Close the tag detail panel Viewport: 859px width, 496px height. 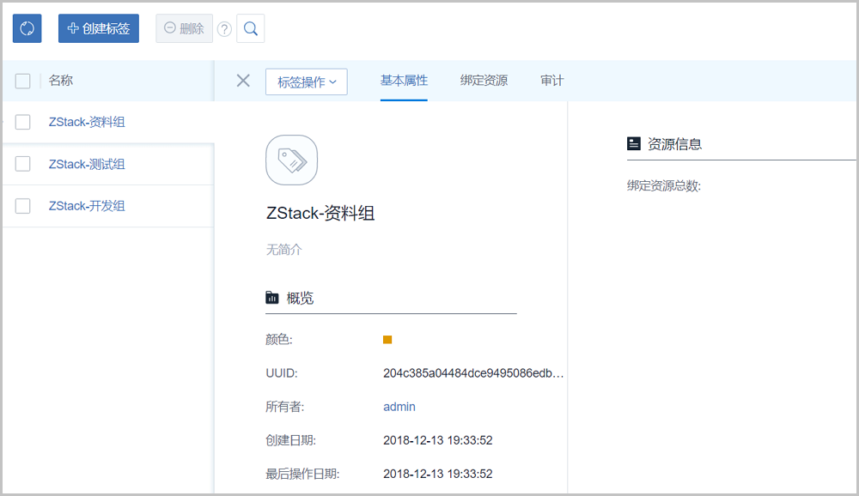243,81
